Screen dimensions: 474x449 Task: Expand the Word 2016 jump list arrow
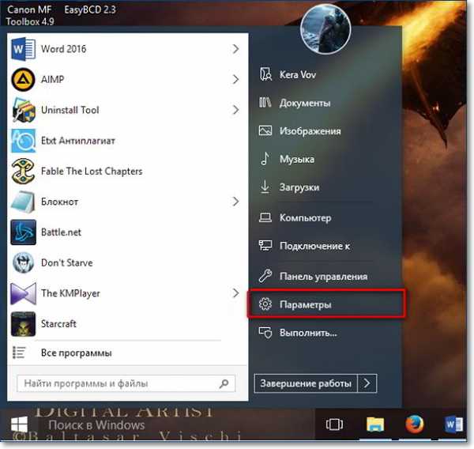(x=235, y=49)
